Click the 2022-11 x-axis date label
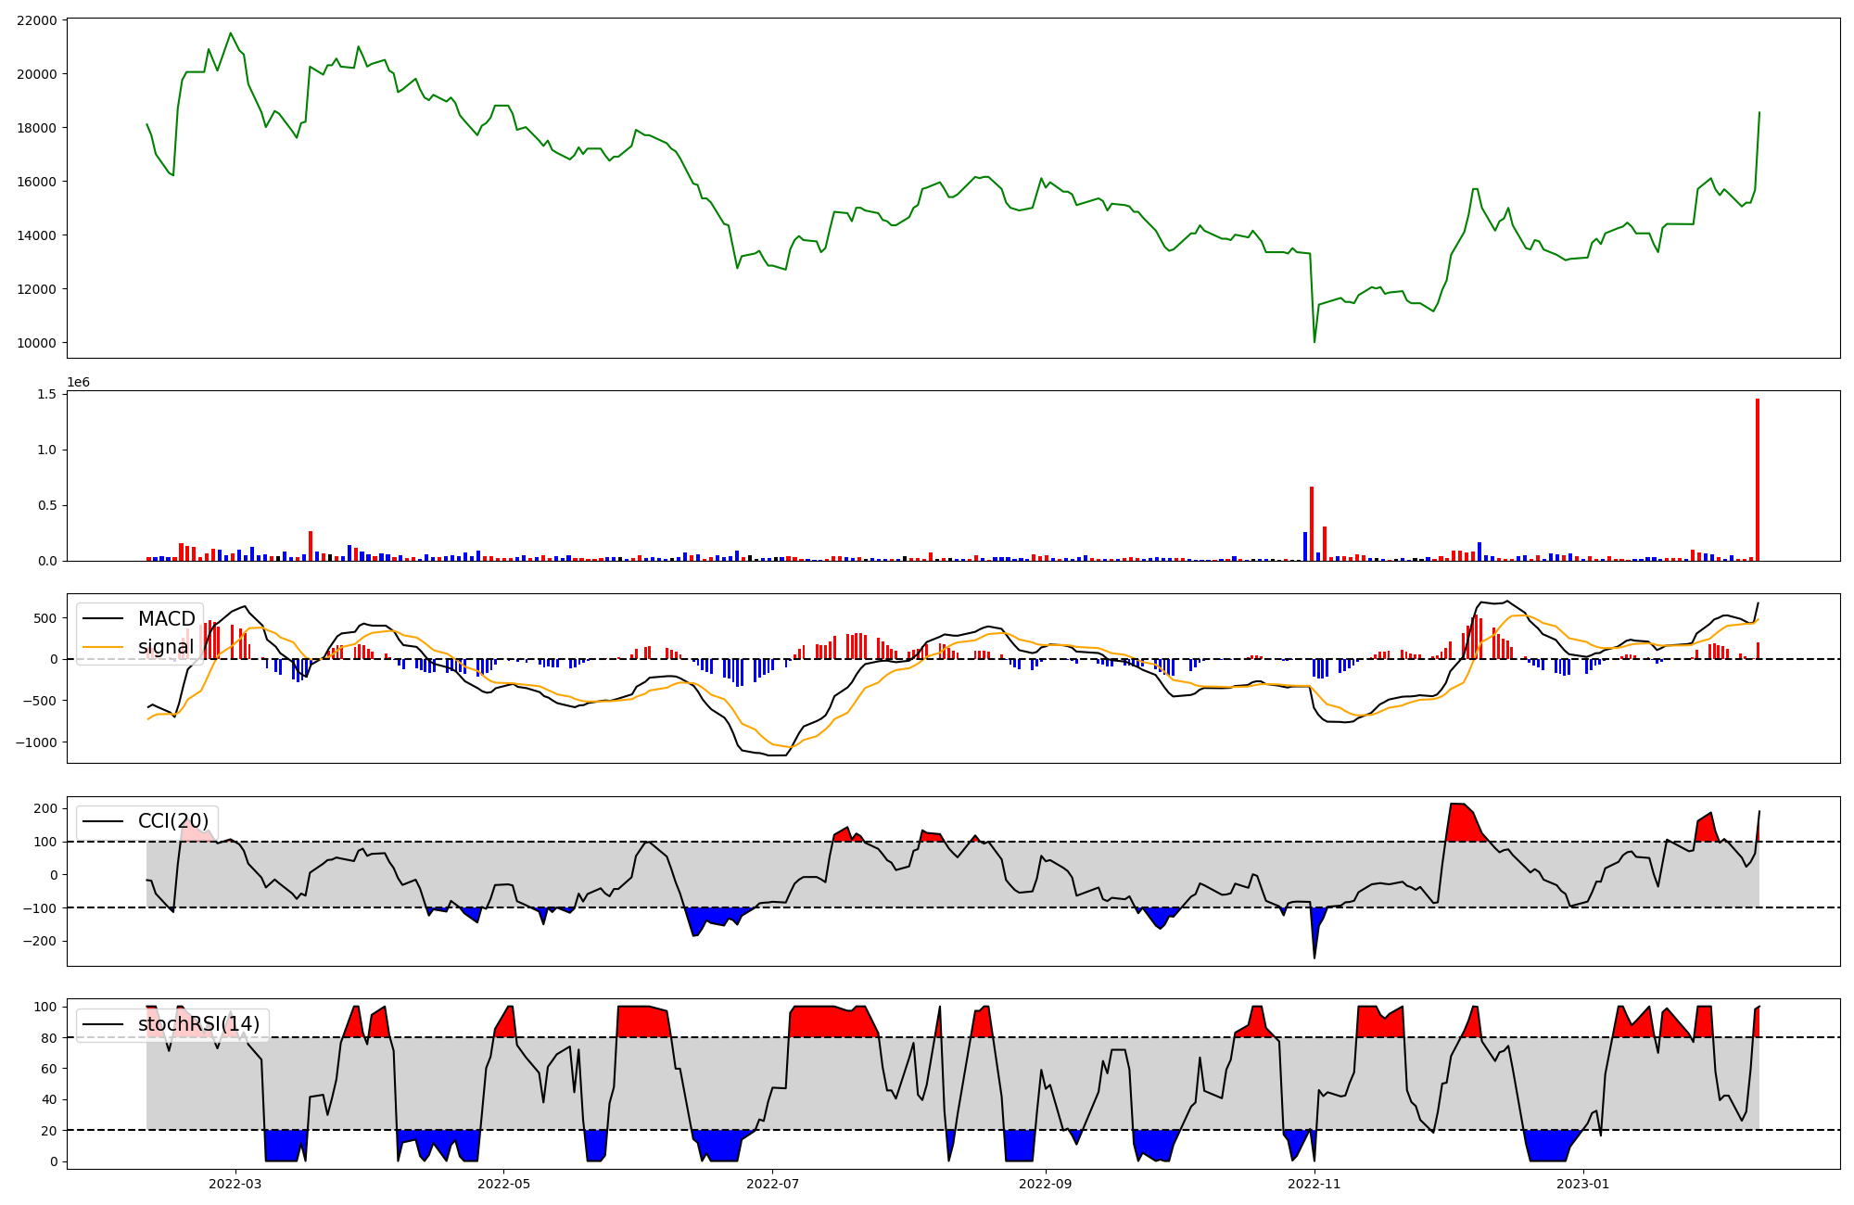 (x=1314, y=1184)
